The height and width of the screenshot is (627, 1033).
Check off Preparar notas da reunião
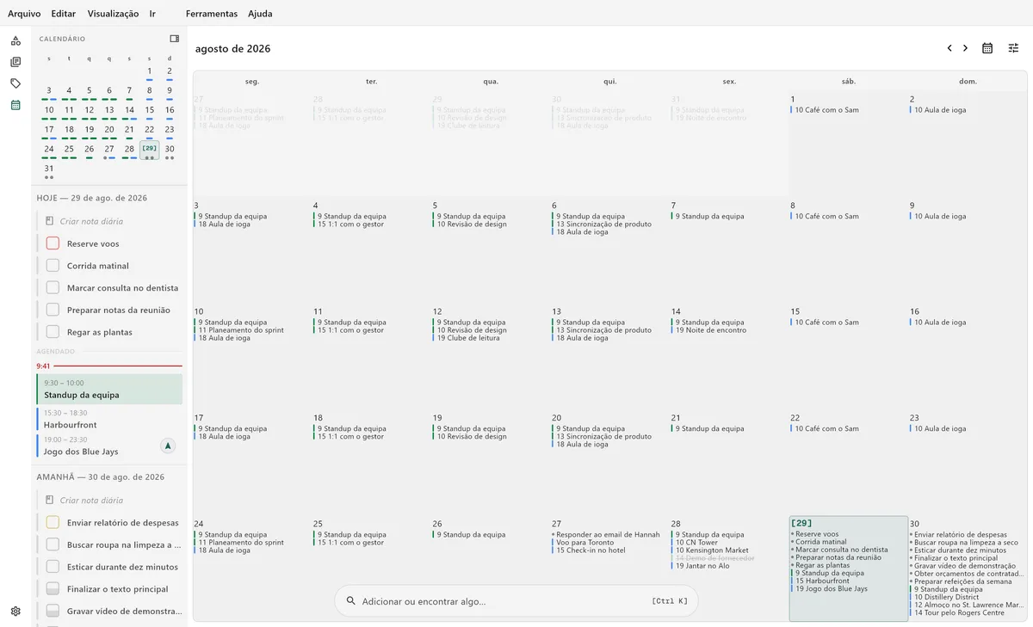[x=53, y=310]
